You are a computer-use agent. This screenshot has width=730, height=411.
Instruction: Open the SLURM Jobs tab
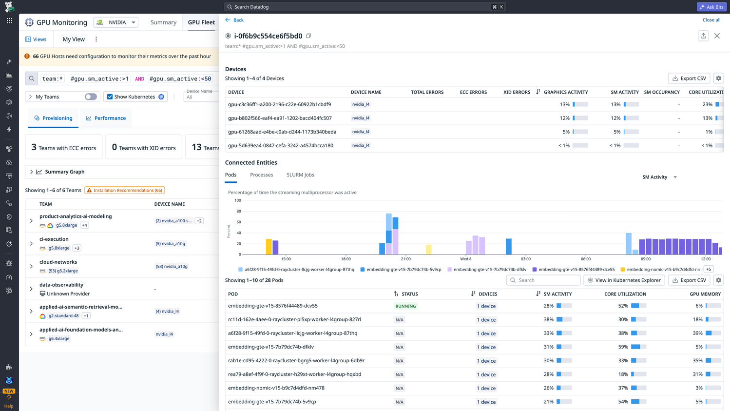coord(300,175)
